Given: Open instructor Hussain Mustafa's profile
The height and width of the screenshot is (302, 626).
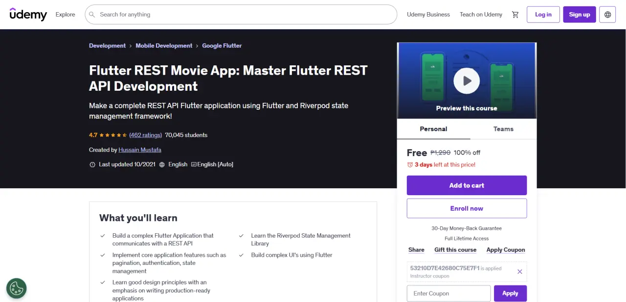Looking at the screenshot, I should [x=140, y=150].
